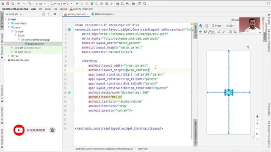
Task: Open the Pixel device preview dropdown
Action: click(218, 26)
